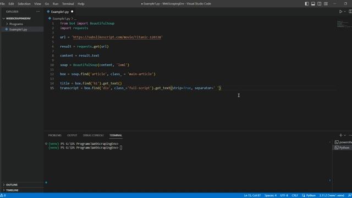Click the 'import requests' code line
This screenshot has width=352, height=198.
(74, 28)
